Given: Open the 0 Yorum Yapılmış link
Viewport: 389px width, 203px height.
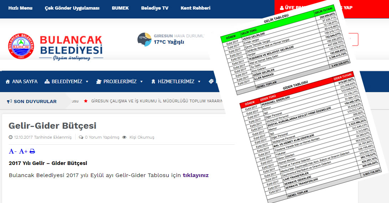Looking at the screenshot, I should click(x=102, y=137).
